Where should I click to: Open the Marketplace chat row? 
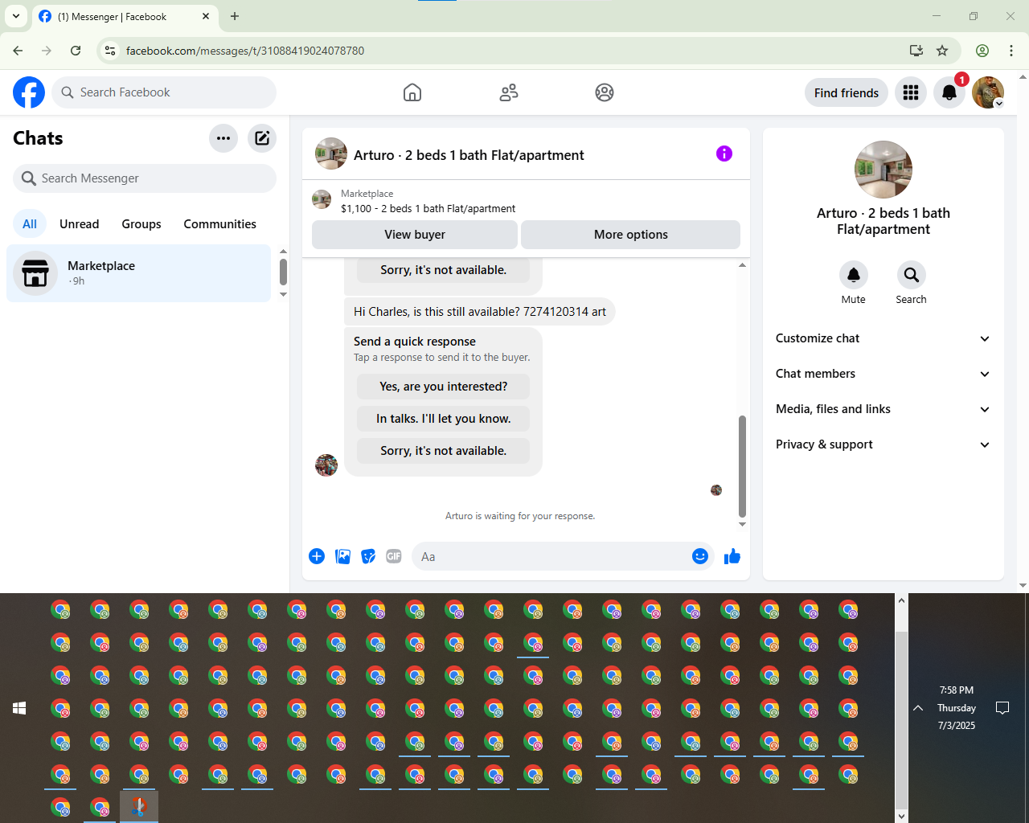139,273
